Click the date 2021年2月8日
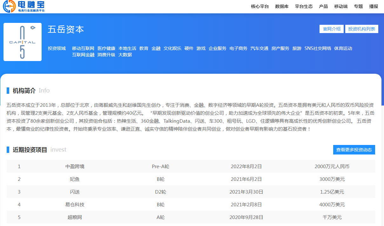Image resolution: width=384 pixels, height=226 pixels. pyautogui.click(x=246, y=204)
